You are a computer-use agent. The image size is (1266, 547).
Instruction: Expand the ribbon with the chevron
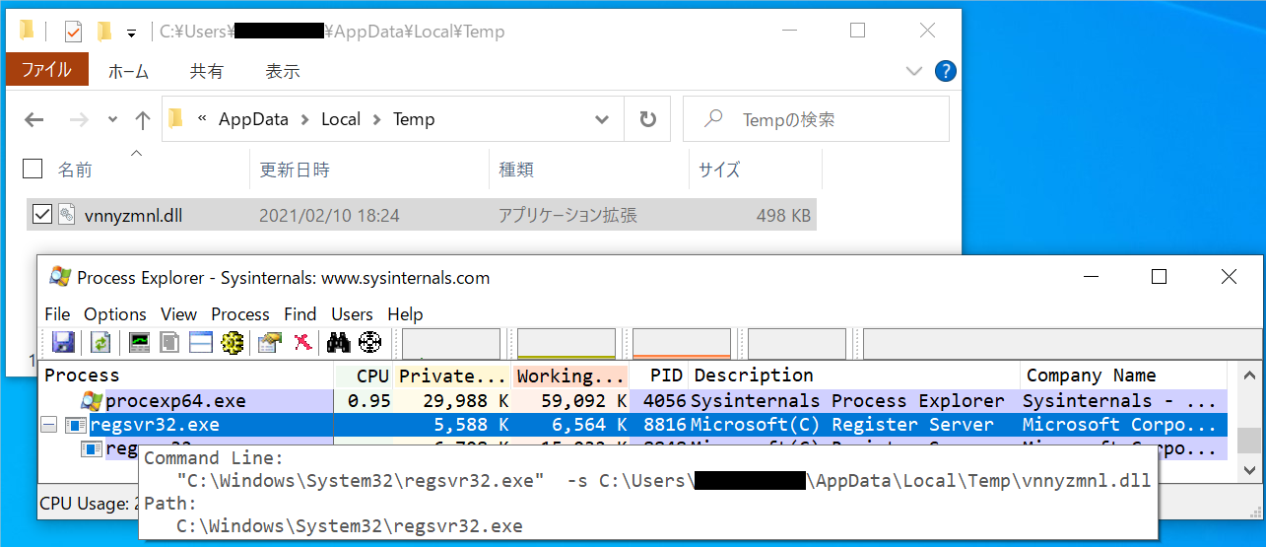[913, 71]
